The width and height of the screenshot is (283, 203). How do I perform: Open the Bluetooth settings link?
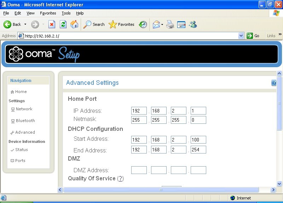click(x=25, y=121)
